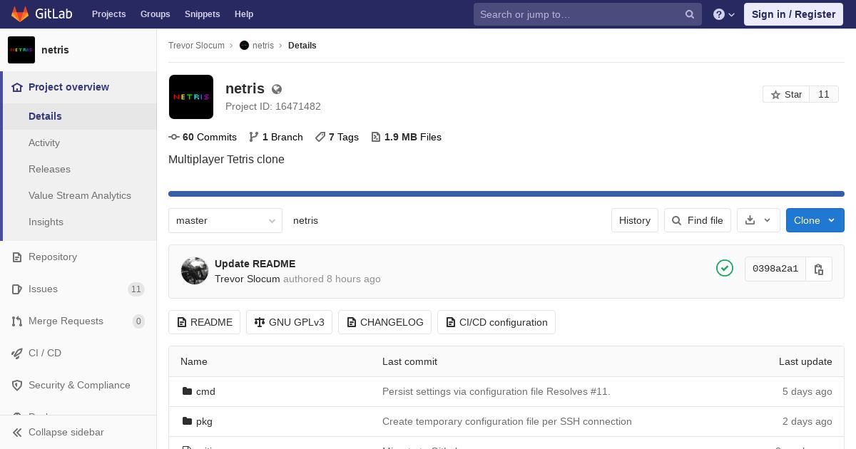The height and width of the screenshot is (449, 856).
Task: Open the netris avatar in sidebar header
Action: [x=21, y=50]
